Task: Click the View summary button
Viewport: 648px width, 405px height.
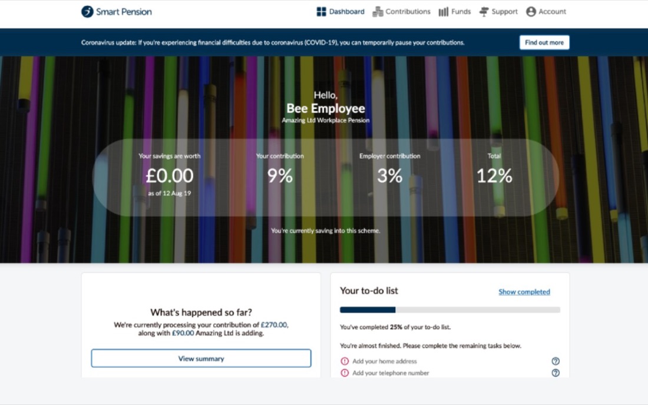Action: pos(201,358)
